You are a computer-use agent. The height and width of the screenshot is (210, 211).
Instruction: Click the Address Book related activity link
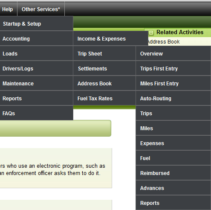(164, 42)
